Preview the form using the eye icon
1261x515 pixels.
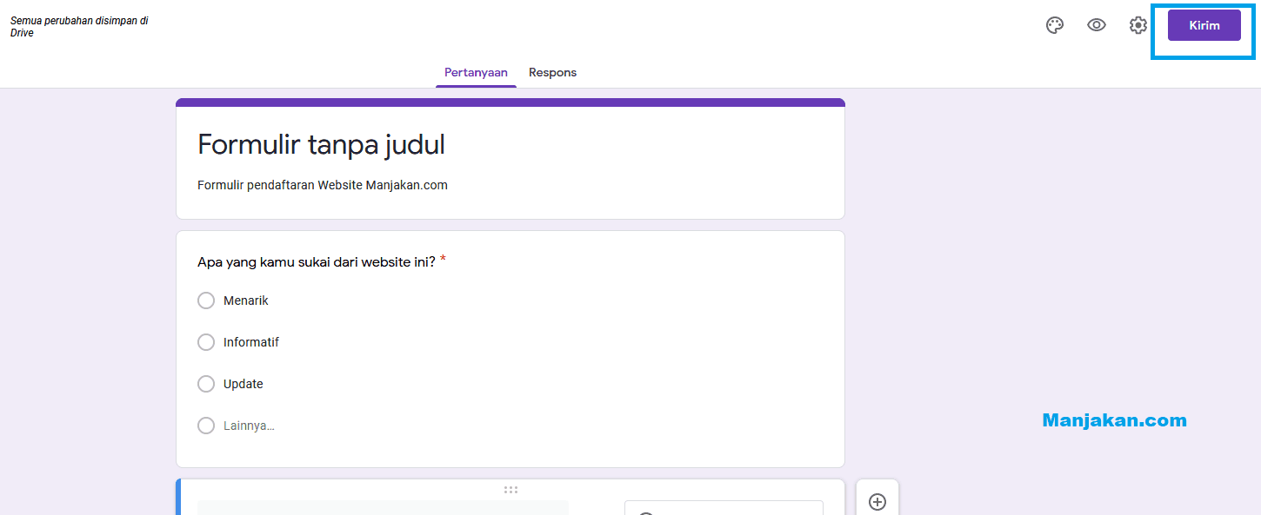click(1096, 24)
